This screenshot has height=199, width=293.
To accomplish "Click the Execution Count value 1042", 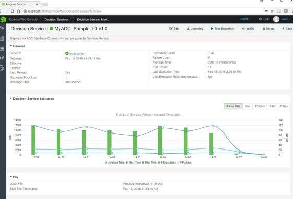I will [211, 53].
